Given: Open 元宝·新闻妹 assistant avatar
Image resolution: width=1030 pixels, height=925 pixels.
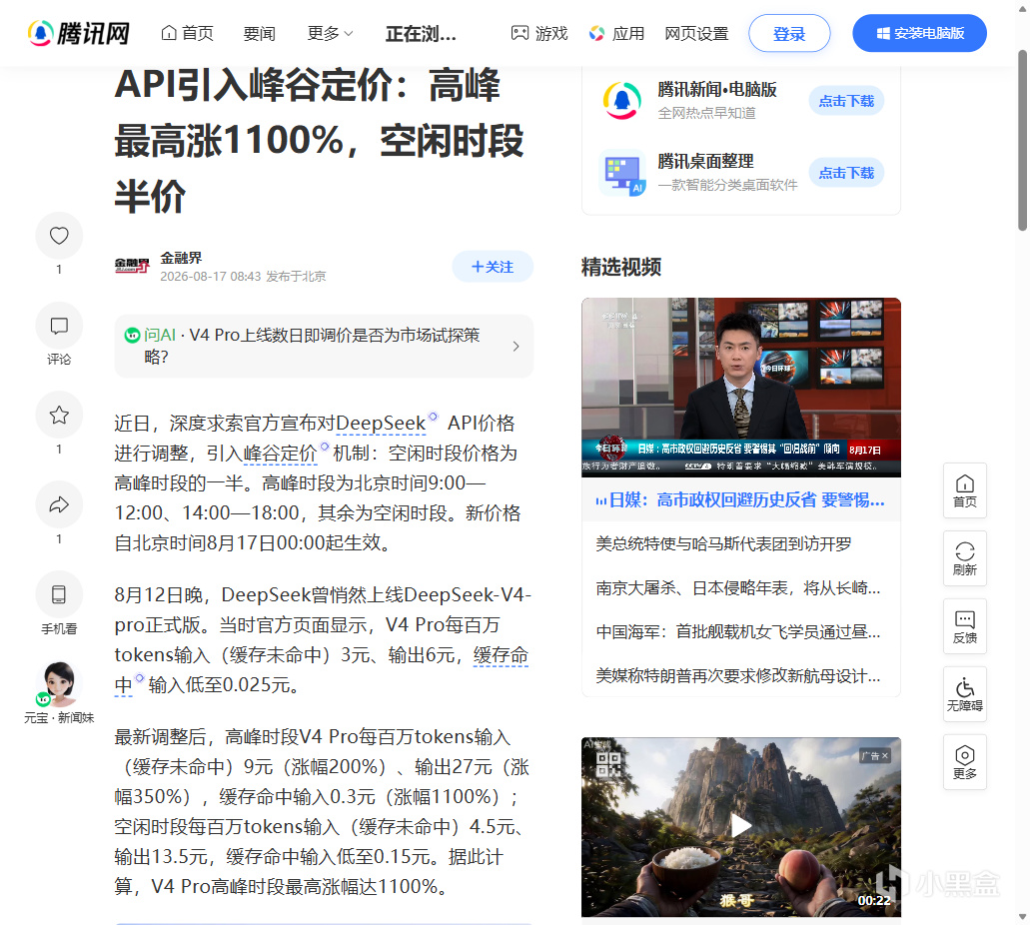Looking at the screenshot, I should pyautogui.click(x=59, y=684).
